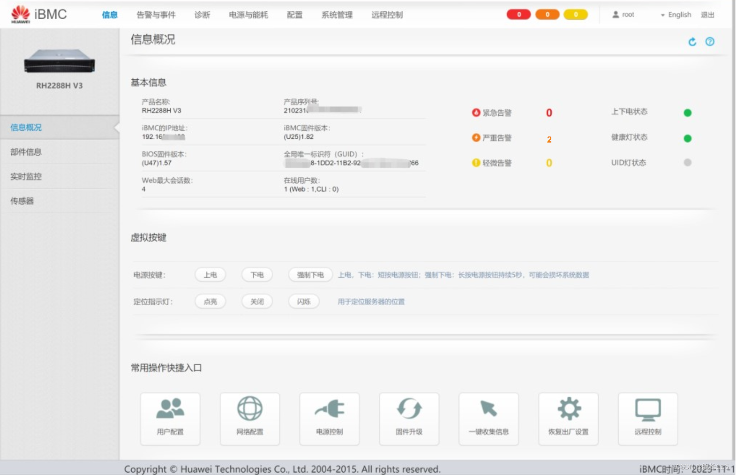Screen dimensions: 736x475
Task: Click the 闪烁 blink button
Action: click(x=304, y=302)
